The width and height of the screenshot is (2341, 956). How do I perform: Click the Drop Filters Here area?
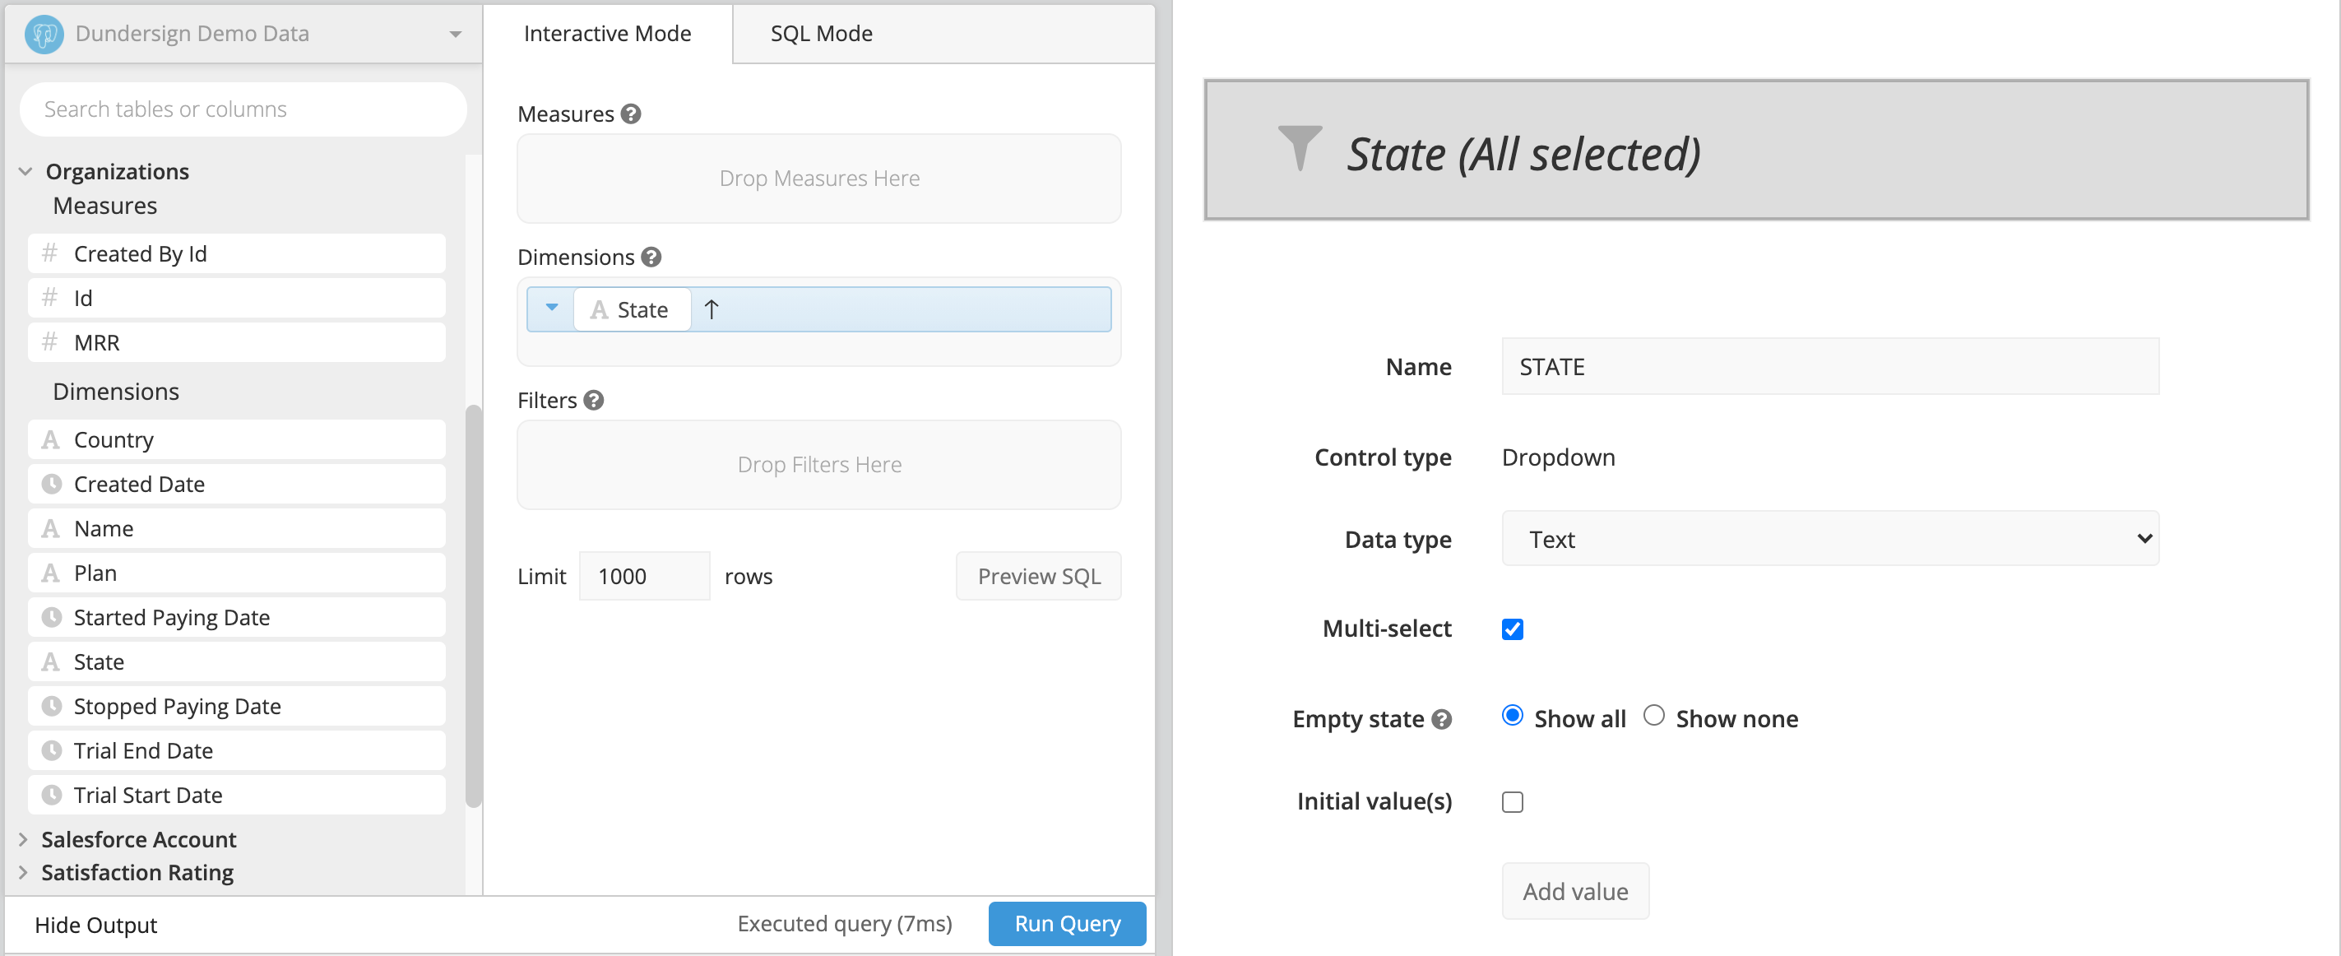tap(818, 464)
